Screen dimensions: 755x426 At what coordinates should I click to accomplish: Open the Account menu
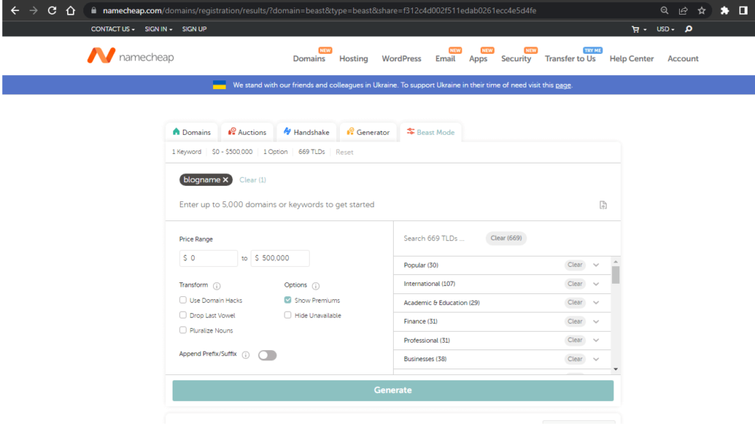683,59
